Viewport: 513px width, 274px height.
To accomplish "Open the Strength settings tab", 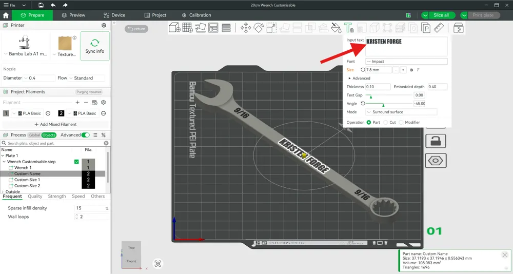I will tap(57, 197).
